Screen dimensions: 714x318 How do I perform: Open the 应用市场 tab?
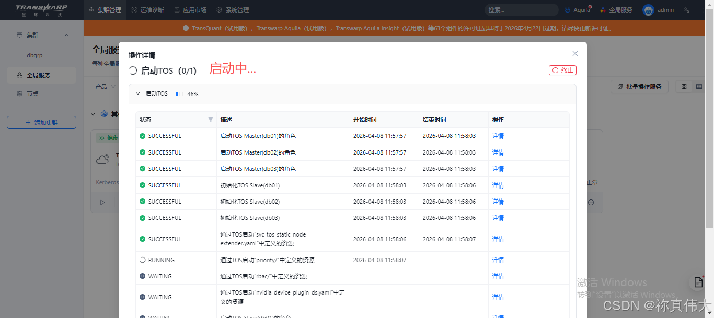click(x=190, y=10)
